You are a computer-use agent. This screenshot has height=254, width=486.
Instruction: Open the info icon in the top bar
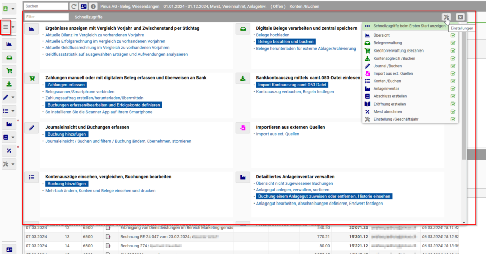(x=93, y=6)
